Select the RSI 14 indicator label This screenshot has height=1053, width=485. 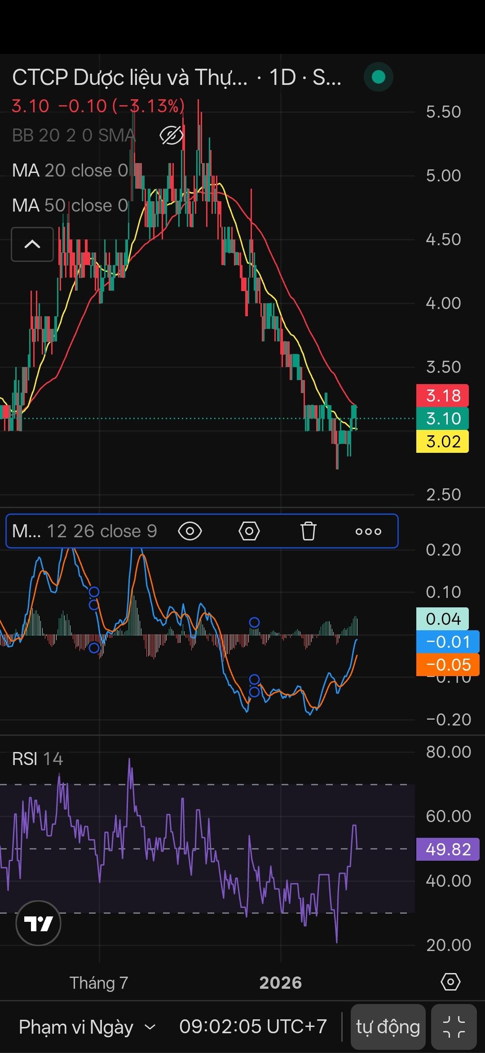click(x=37, y=759)
